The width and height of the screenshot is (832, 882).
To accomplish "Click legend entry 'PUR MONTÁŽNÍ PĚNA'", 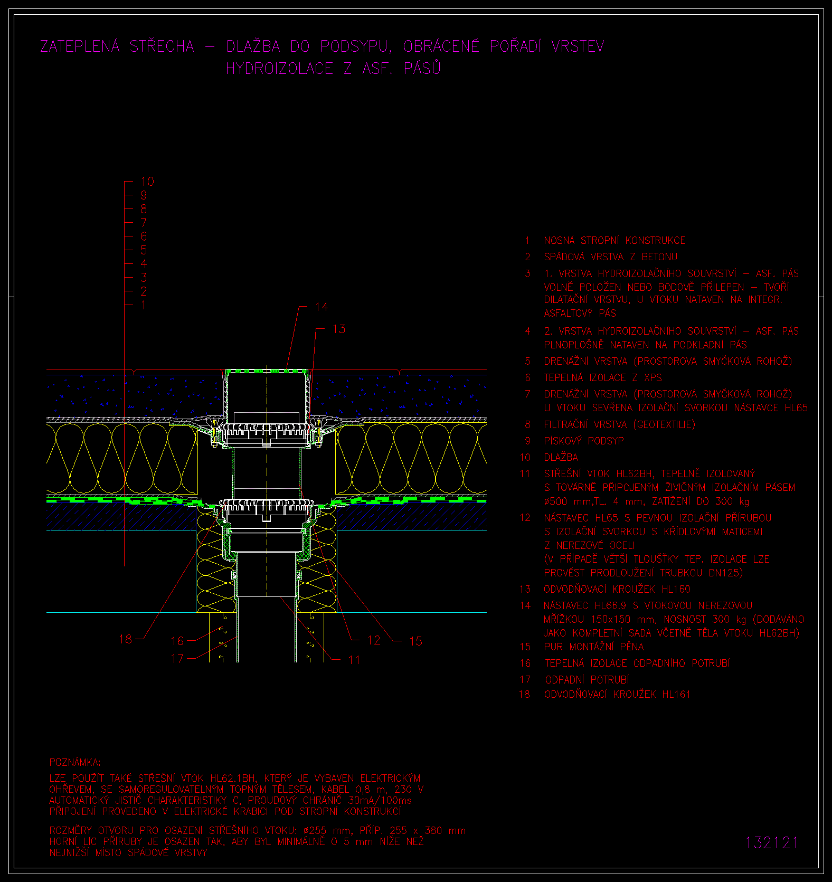I will pyautogui.click(x=594, y=647).
